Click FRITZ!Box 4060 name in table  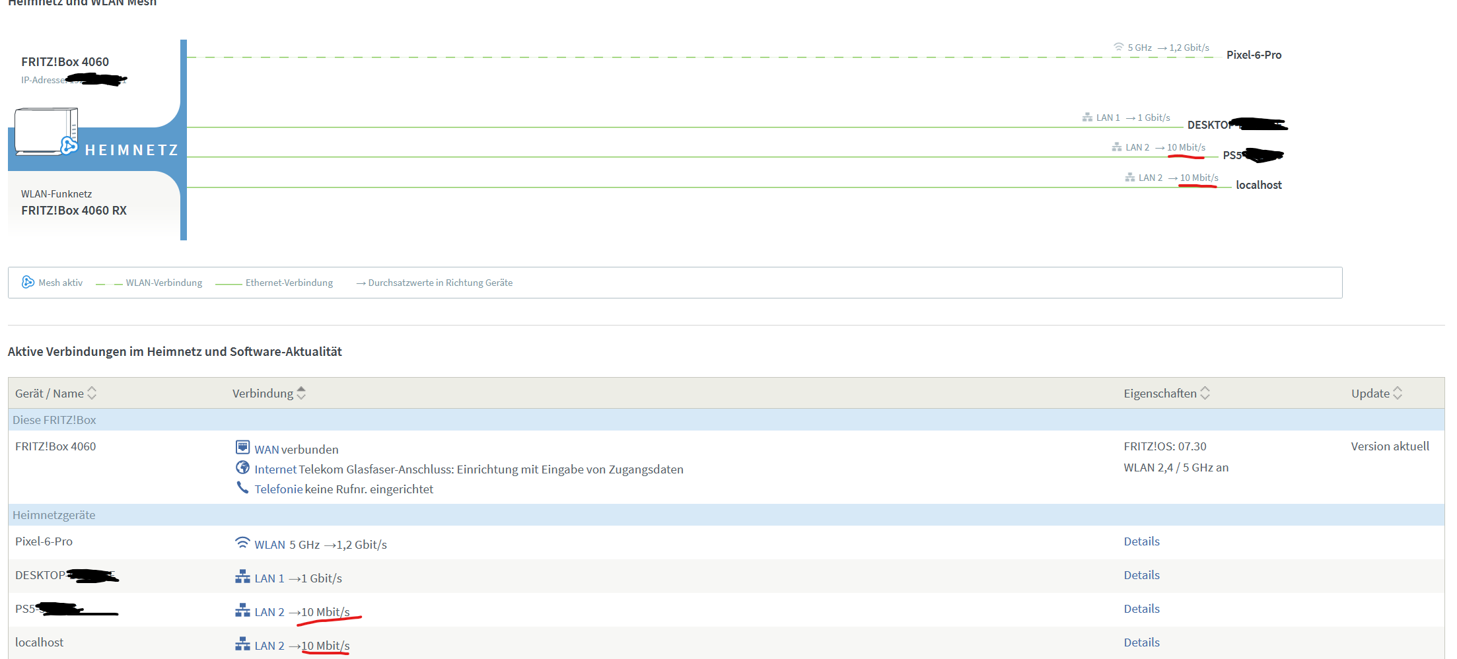click(55, 446)
